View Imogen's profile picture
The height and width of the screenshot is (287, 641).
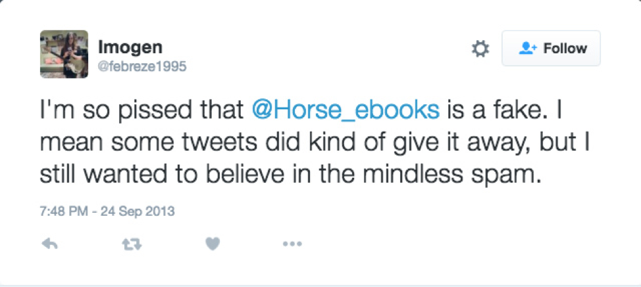point(64,54)
